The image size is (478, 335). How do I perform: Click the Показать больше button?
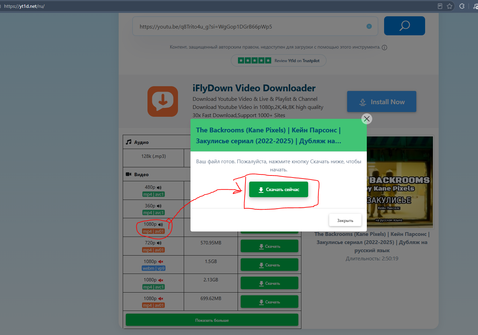pyautogui.click(x=212, y=320)
